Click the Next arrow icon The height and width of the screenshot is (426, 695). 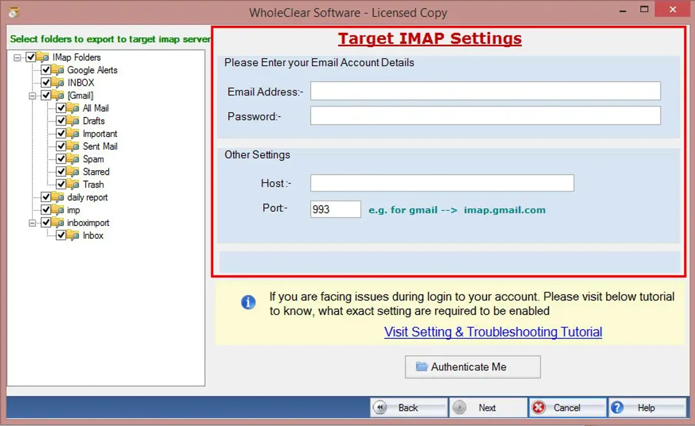pyautogui.click(x=459, y=407)
